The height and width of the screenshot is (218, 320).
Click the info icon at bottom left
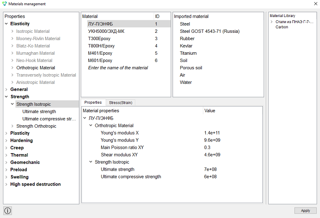coord(8,210)
